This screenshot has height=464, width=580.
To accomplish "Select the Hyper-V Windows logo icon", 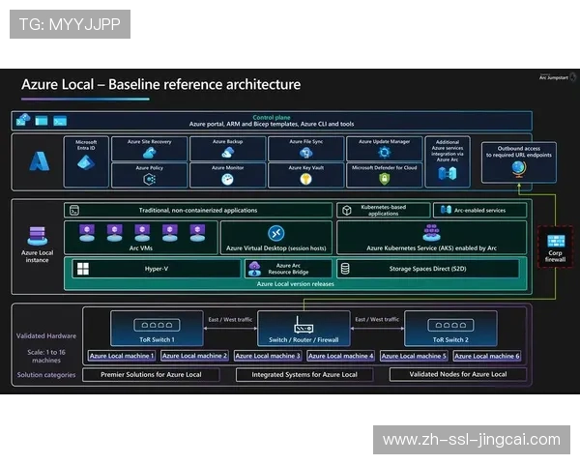I will 84,268.
